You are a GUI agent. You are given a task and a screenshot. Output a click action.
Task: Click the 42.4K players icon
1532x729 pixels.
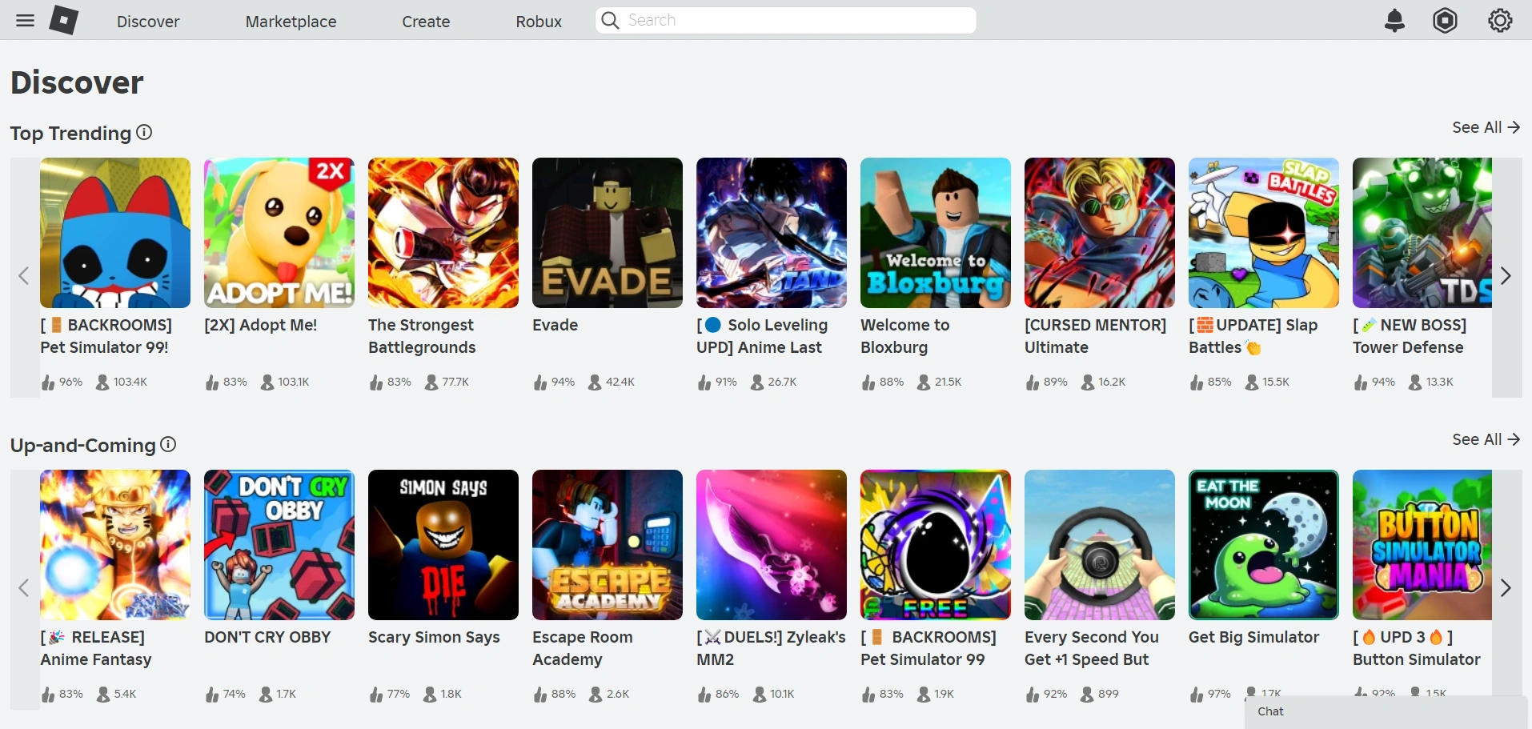click(595, 383)
